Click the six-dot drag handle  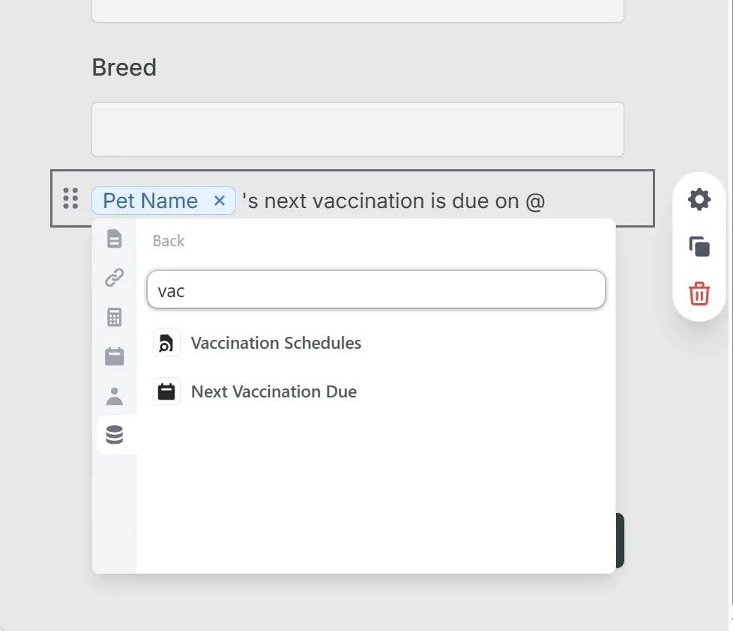[70, 199]
